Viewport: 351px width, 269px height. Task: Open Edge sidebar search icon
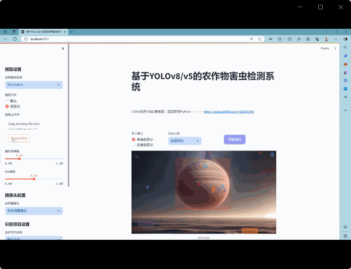point(345,47)
